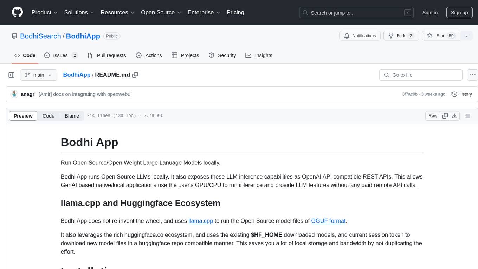Open the BodhiApp repository link in header
The width and height of the screenshot is (478, 269).
pos(83,36)
